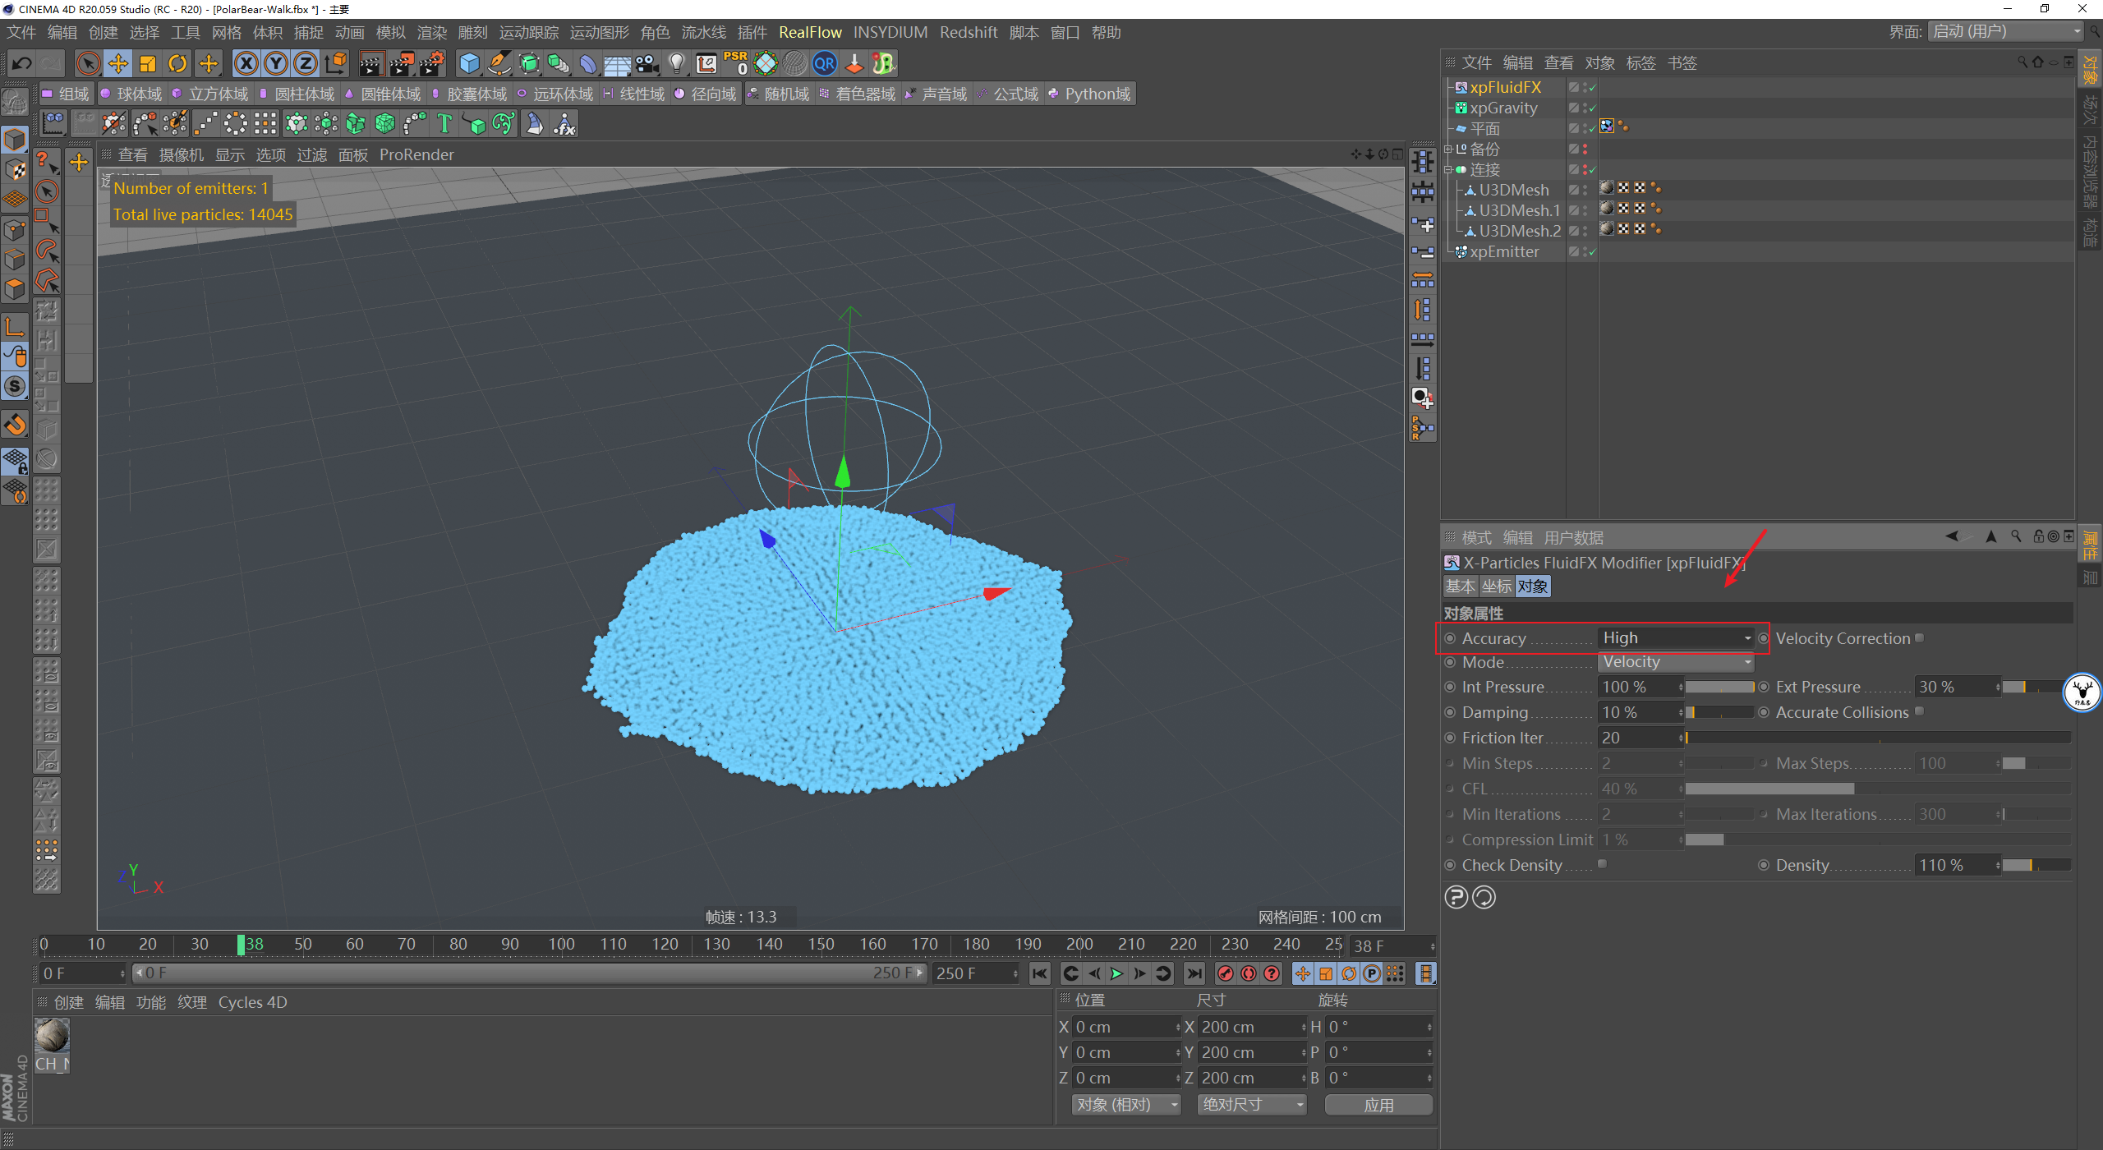Select xpEmitter in object manager

pos(1504,252)
